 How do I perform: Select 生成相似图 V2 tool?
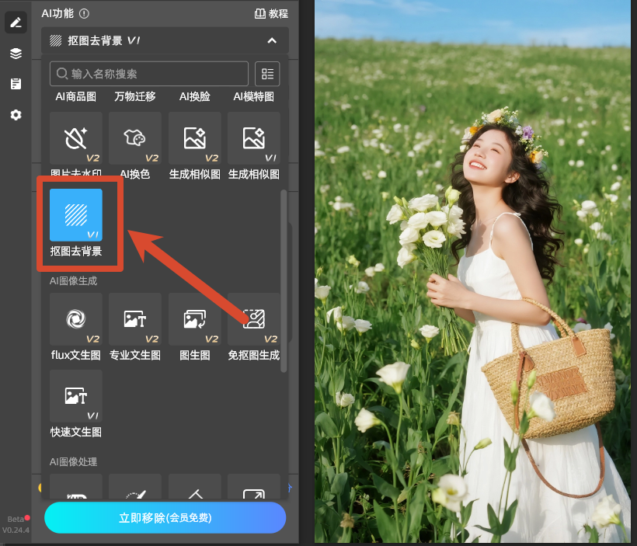point(194,138)
